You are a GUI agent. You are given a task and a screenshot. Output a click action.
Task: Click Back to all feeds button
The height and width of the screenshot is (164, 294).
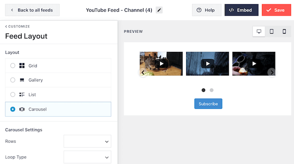coord(32,10)
